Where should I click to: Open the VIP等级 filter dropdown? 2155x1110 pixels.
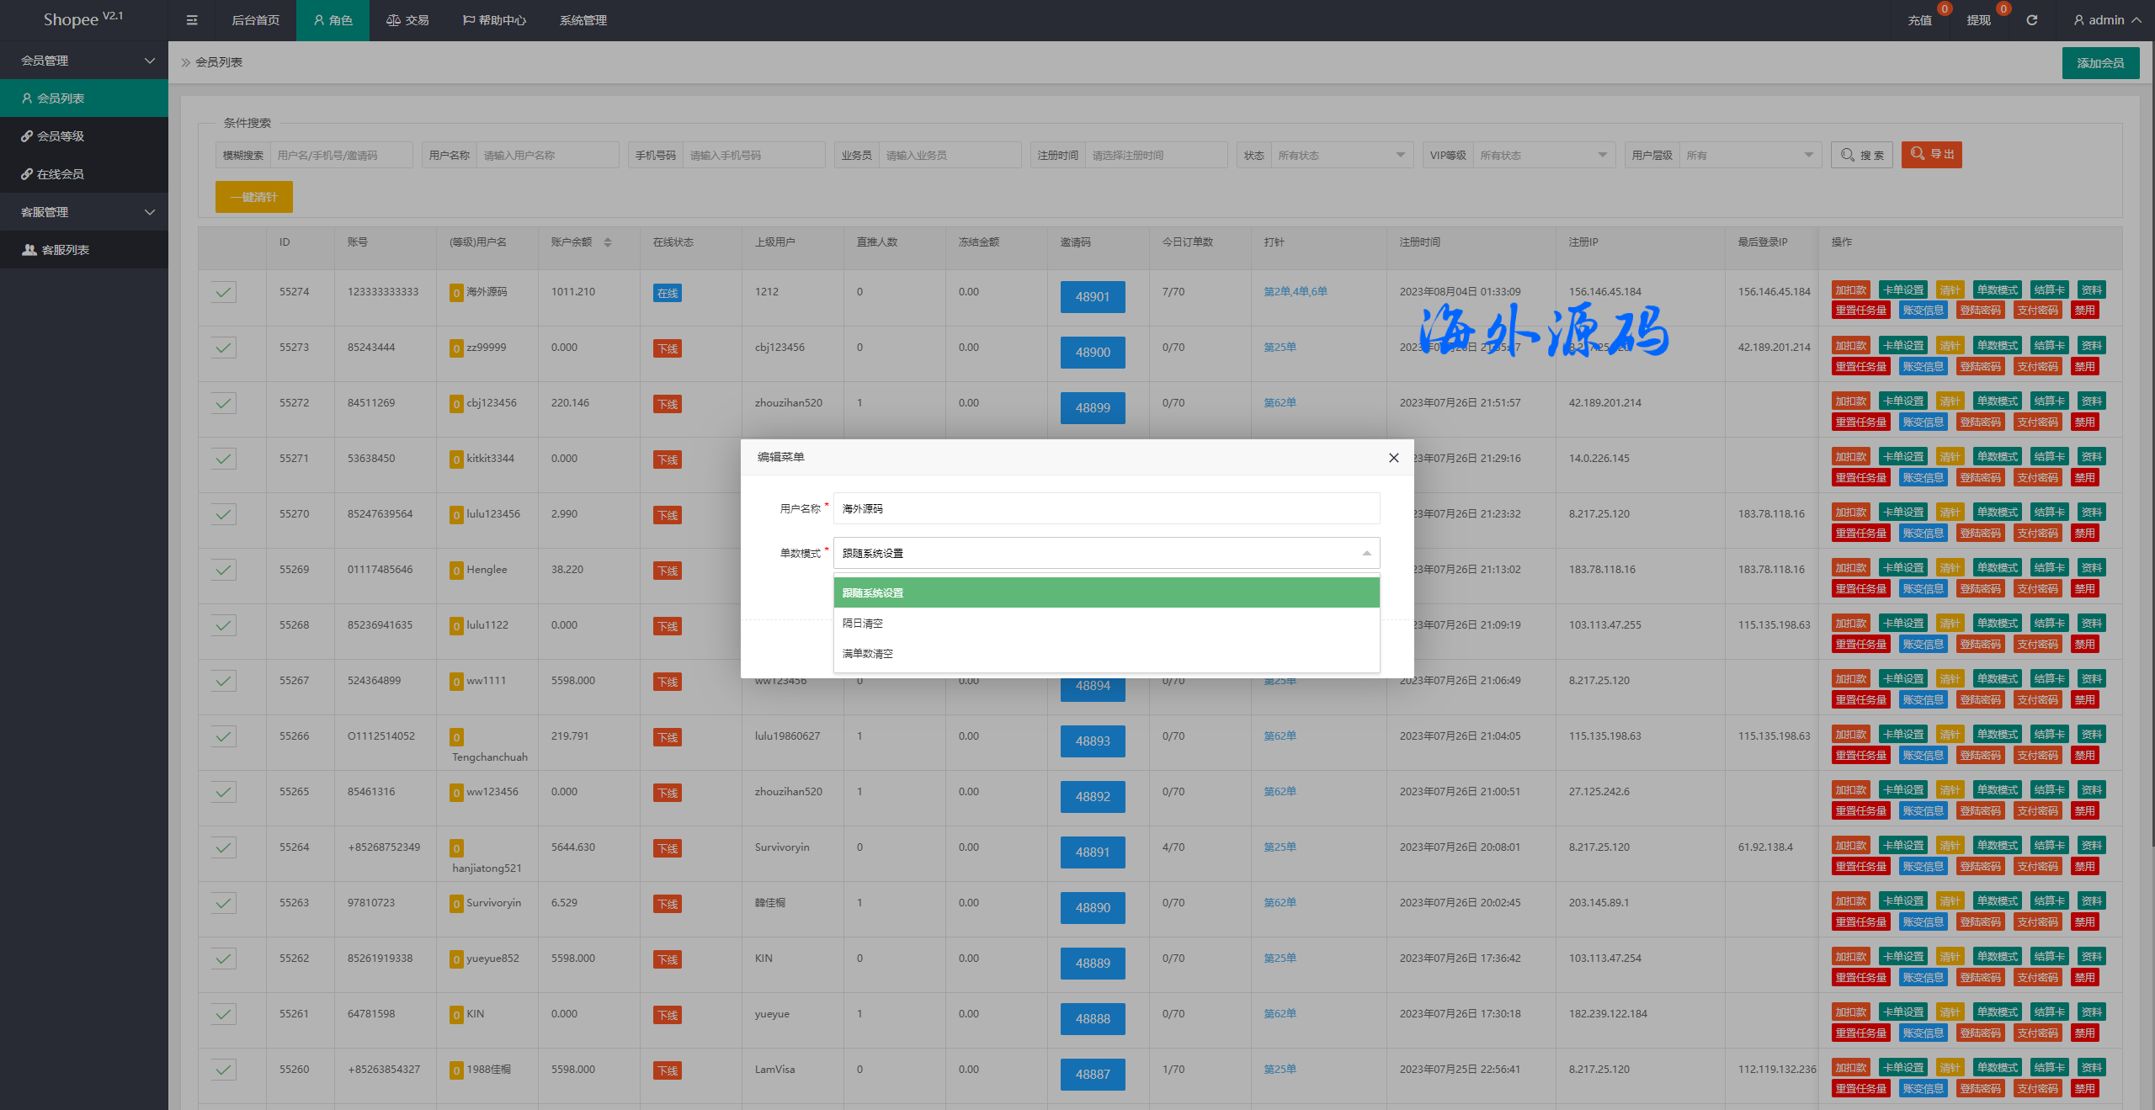(x=1542, y=155)
